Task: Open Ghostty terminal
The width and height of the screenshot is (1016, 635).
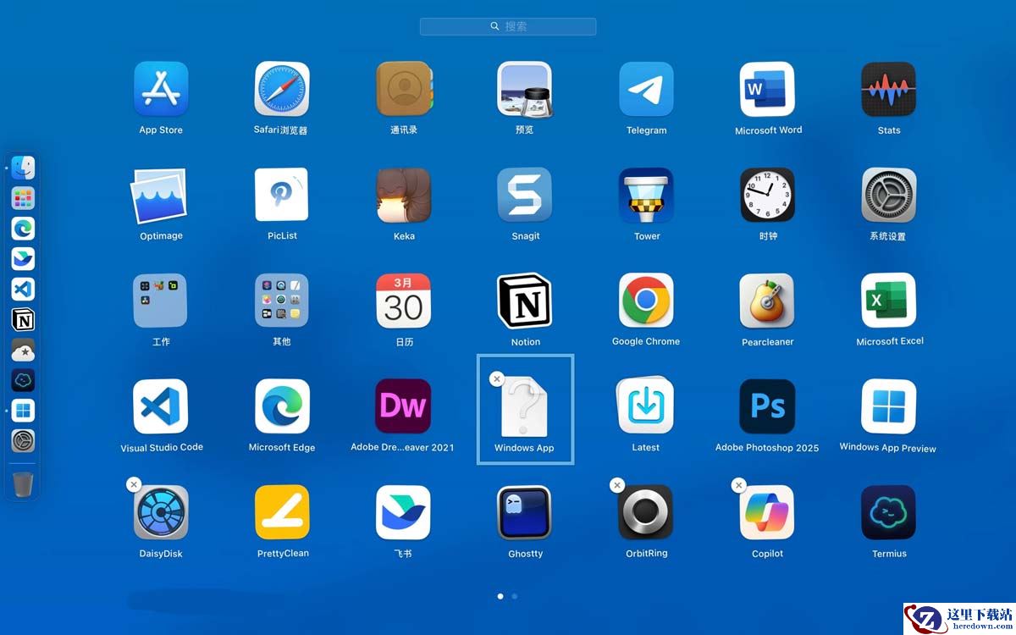Action: [x=525, y=512]
